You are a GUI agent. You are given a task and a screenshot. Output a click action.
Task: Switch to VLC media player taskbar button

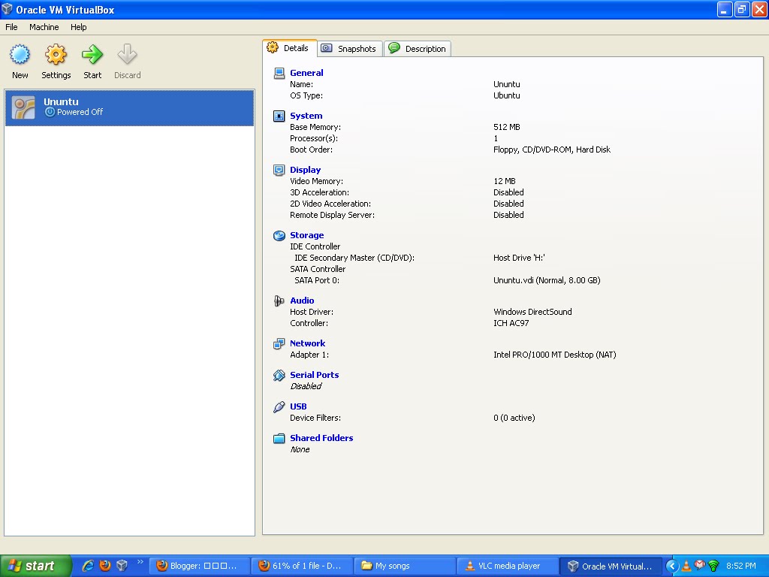(507, 566)
